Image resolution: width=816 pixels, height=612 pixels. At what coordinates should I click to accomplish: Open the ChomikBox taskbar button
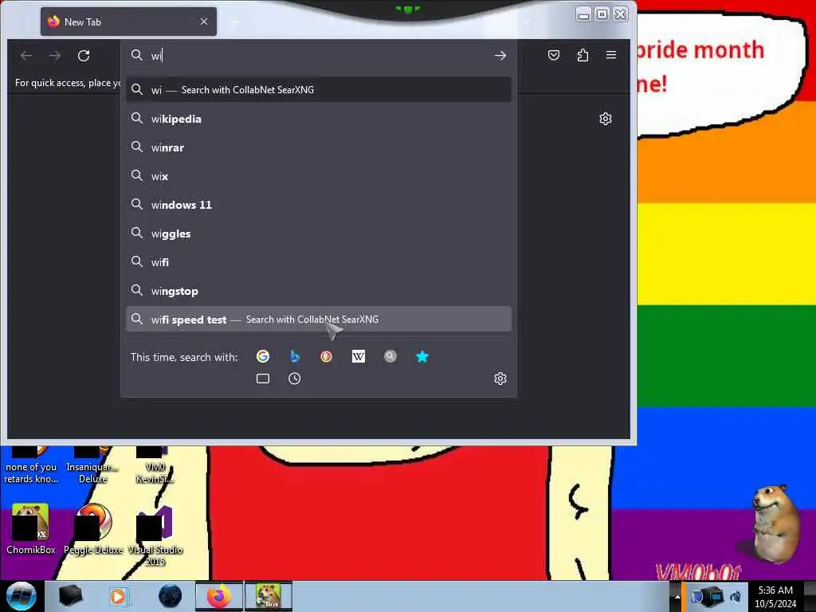269,596
